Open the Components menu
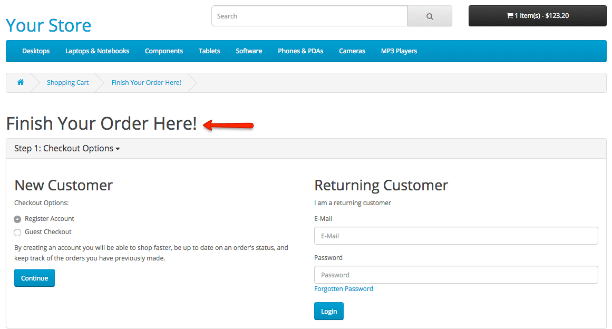The height and width of the screenshot is (329, 612). click(x=164, y=51)
